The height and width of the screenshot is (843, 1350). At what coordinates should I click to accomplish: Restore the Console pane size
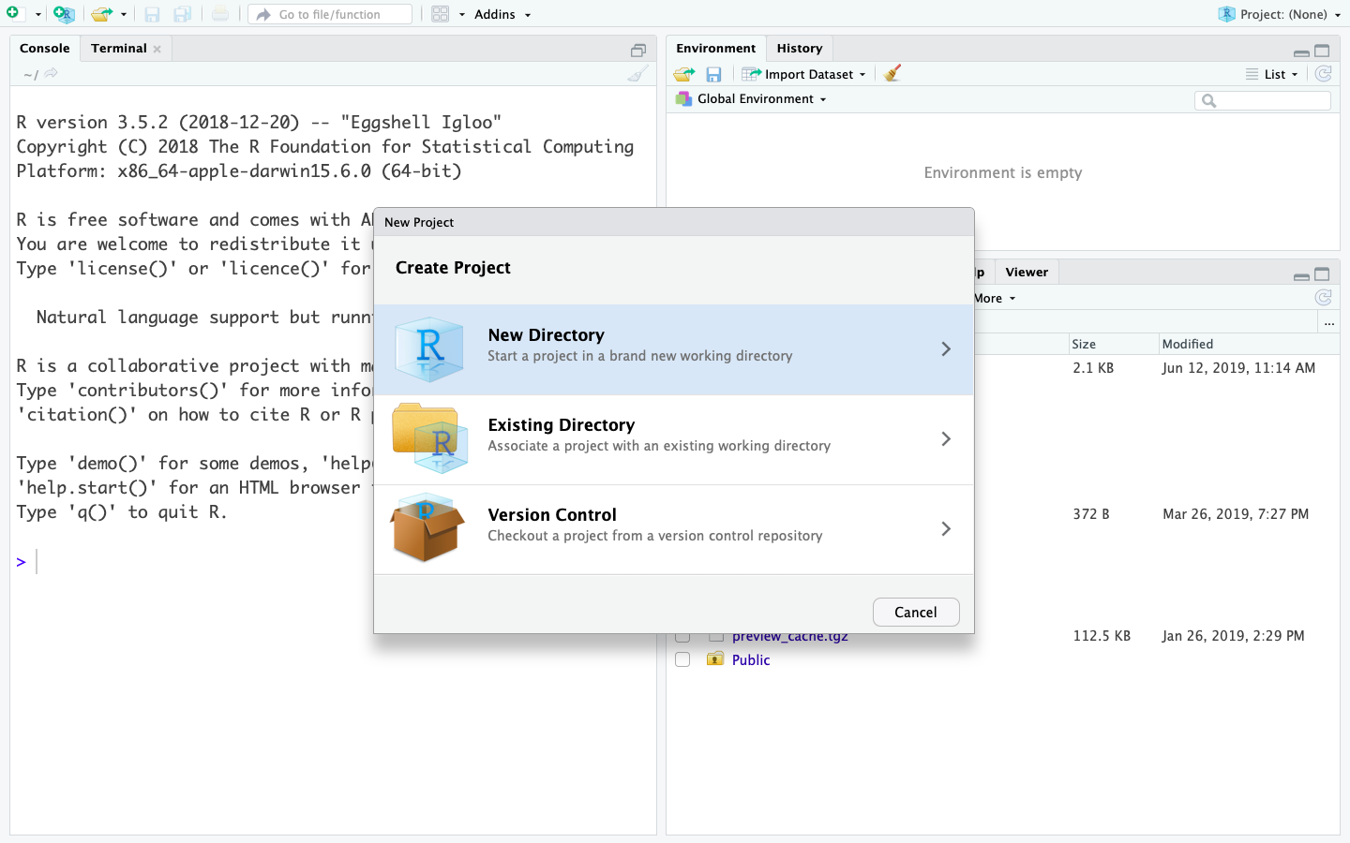point(638,51)
